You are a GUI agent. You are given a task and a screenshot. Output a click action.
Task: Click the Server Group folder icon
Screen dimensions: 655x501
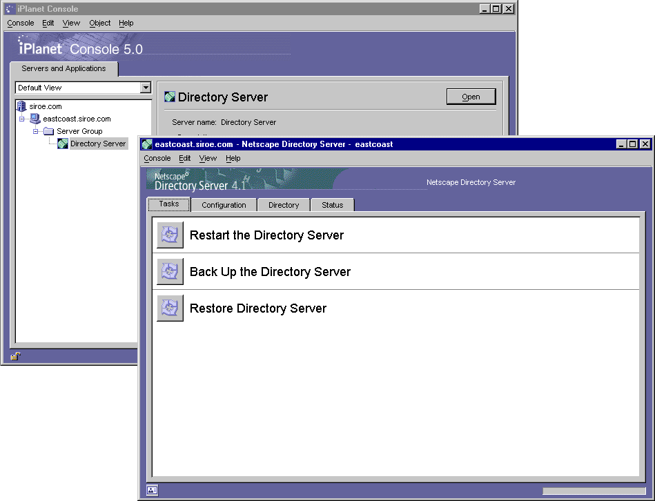coord(49,131)
